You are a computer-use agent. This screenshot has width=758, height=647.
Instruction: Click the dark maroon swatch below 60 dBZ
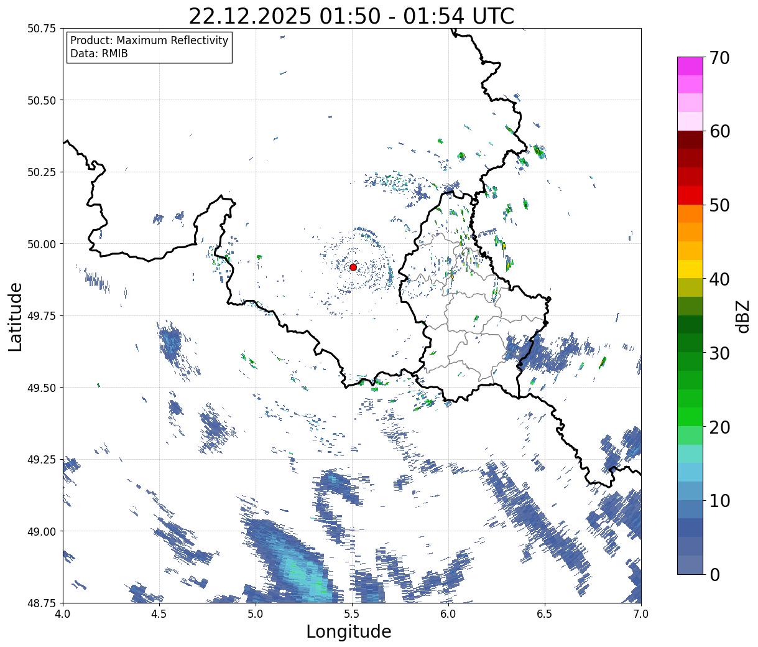(x=690, y=140)
